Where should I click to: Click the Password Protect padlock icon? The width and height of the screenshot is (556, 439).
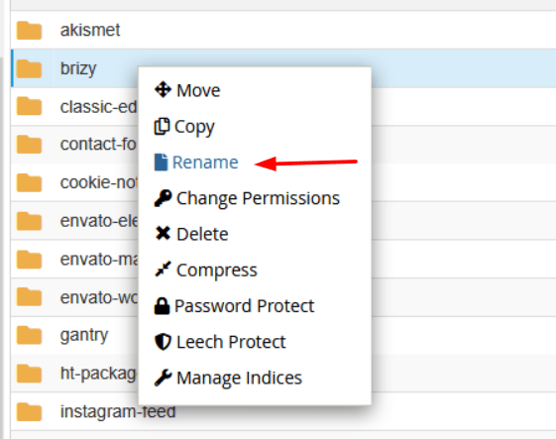coord(162,305)
